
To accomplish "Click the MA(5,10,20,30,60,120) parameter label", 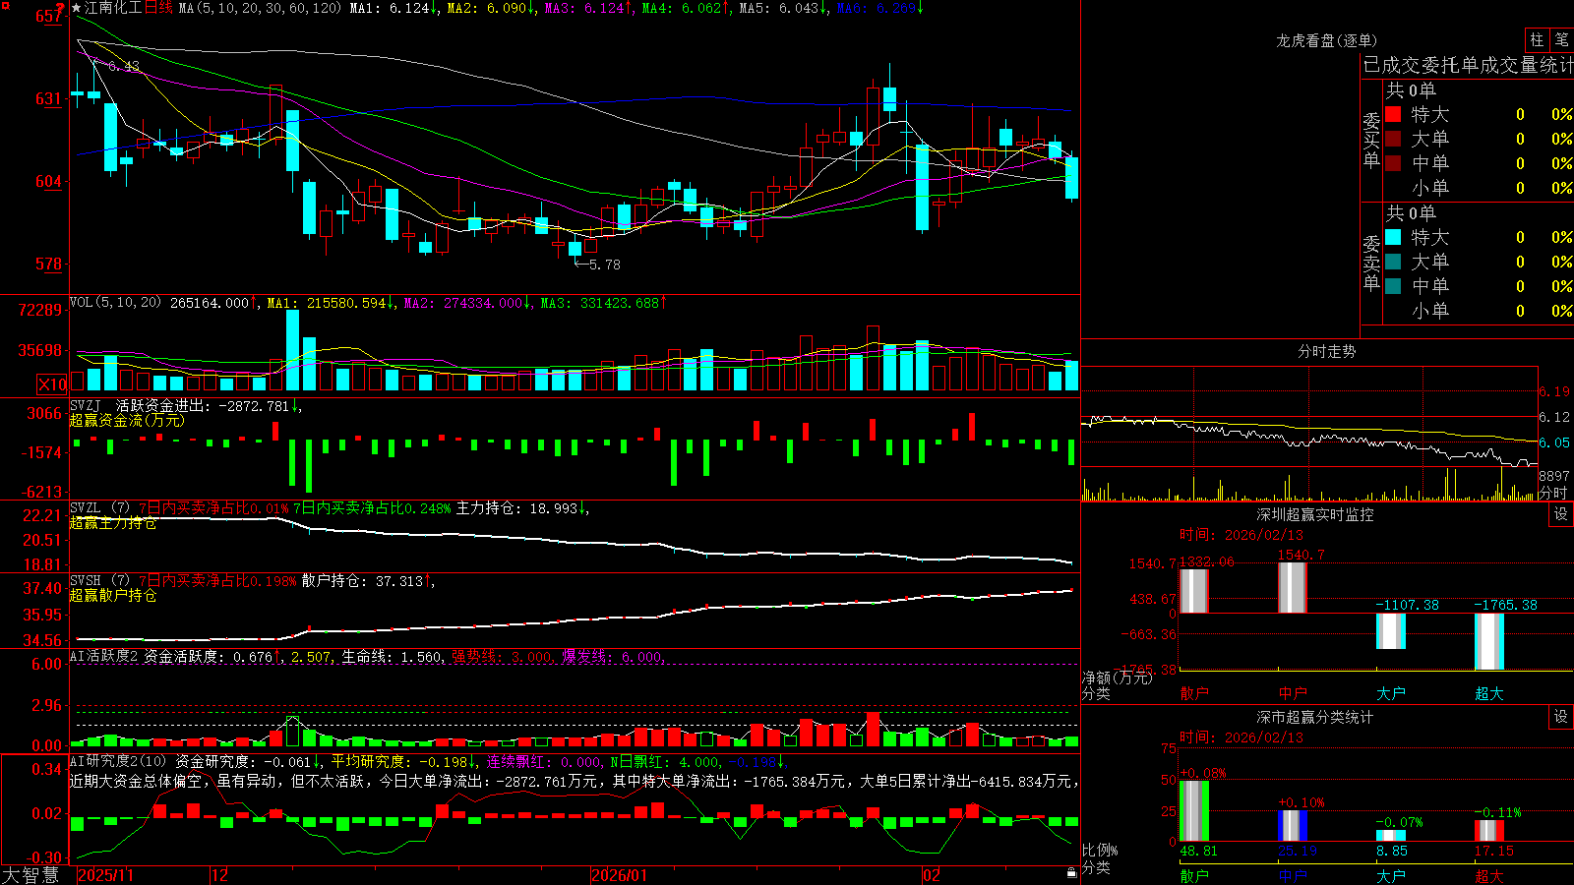I will click(x=260, y=8).
